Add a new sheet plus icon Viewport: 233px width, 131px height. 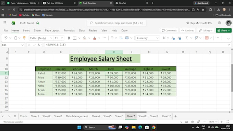(x=175, y=116)
